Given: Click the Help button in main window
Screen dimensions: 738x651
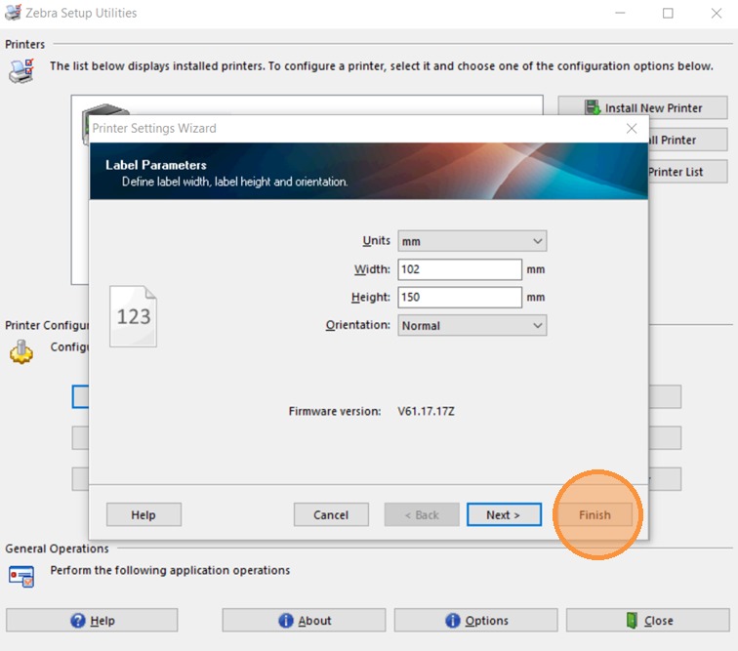Looking at the screenshot, I should tap(92, 620).
